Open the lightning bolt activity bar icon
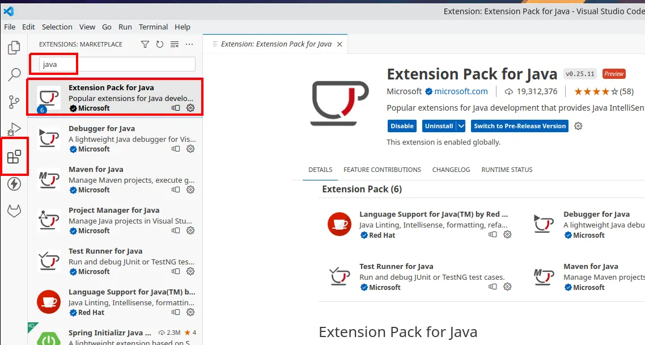Image resolution: width=645 pixels, height=345 pixels. tap(14, 184)
